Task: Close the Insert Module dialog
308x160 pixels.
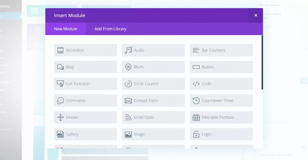Action: (x=256, y=15)
